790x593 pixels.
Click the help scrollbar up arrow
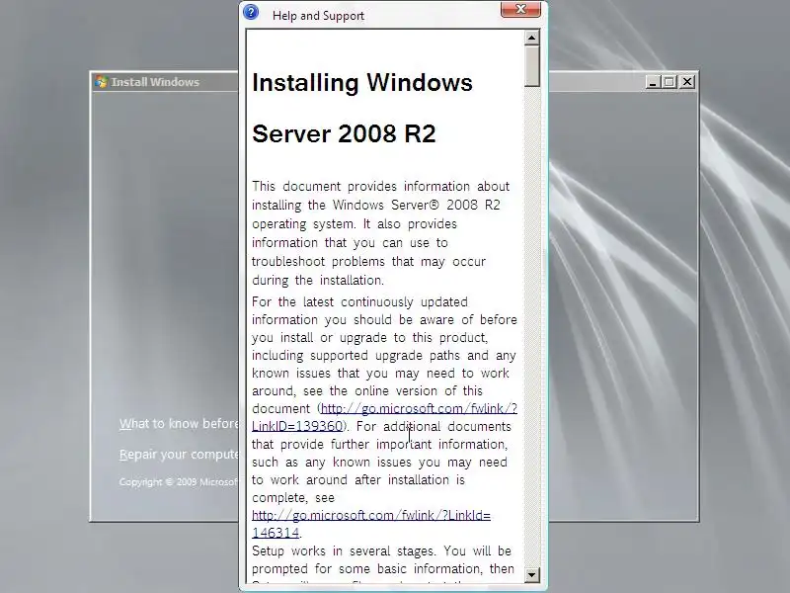(531, 38)
